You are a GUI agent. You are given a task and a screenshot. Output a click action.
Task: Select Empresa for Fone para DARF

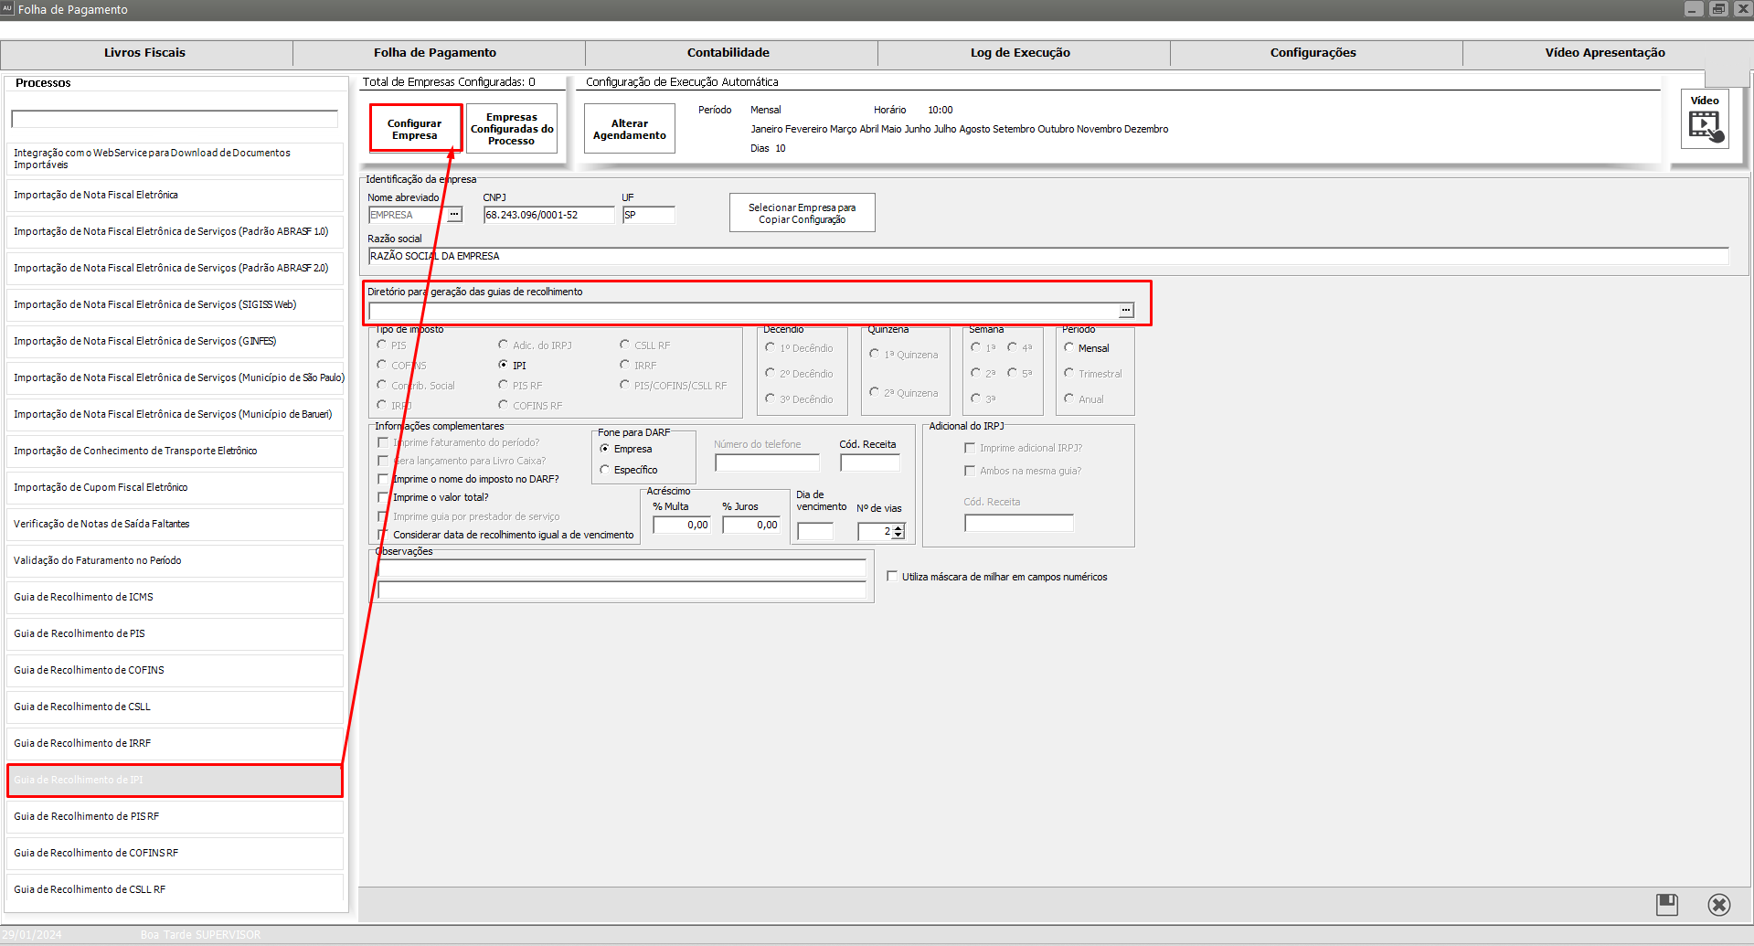point(604,449)
